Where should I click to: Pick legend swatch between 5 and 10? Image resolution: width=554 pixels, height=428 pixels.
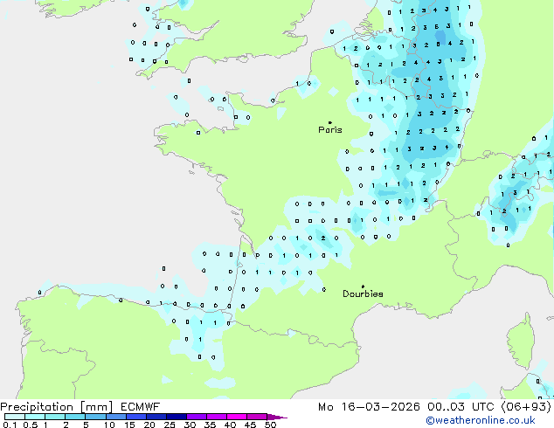point(96,417)
